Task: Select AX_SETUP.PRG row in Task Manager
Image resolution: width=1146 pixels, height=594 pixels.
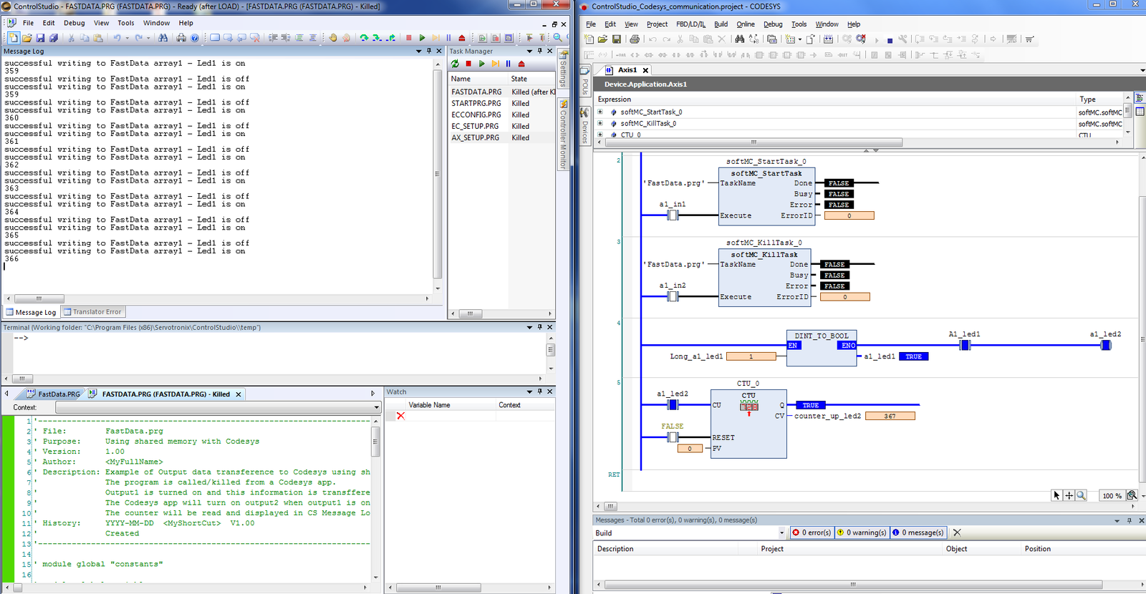Action: [502, 137]
